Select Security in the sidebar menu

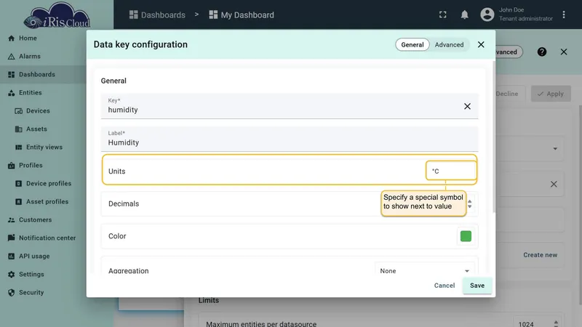coord(31,293)
